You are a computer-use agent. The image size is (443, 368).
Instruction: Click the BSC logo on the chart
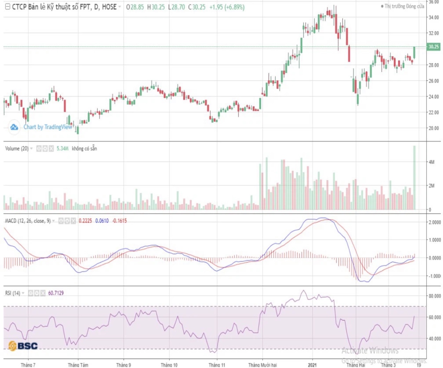(23, 346)
